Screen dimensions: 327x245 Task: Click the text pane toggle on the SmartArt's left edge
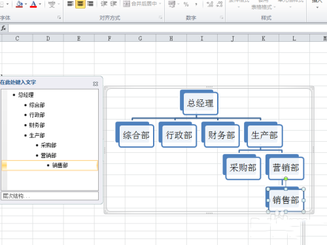105,150
